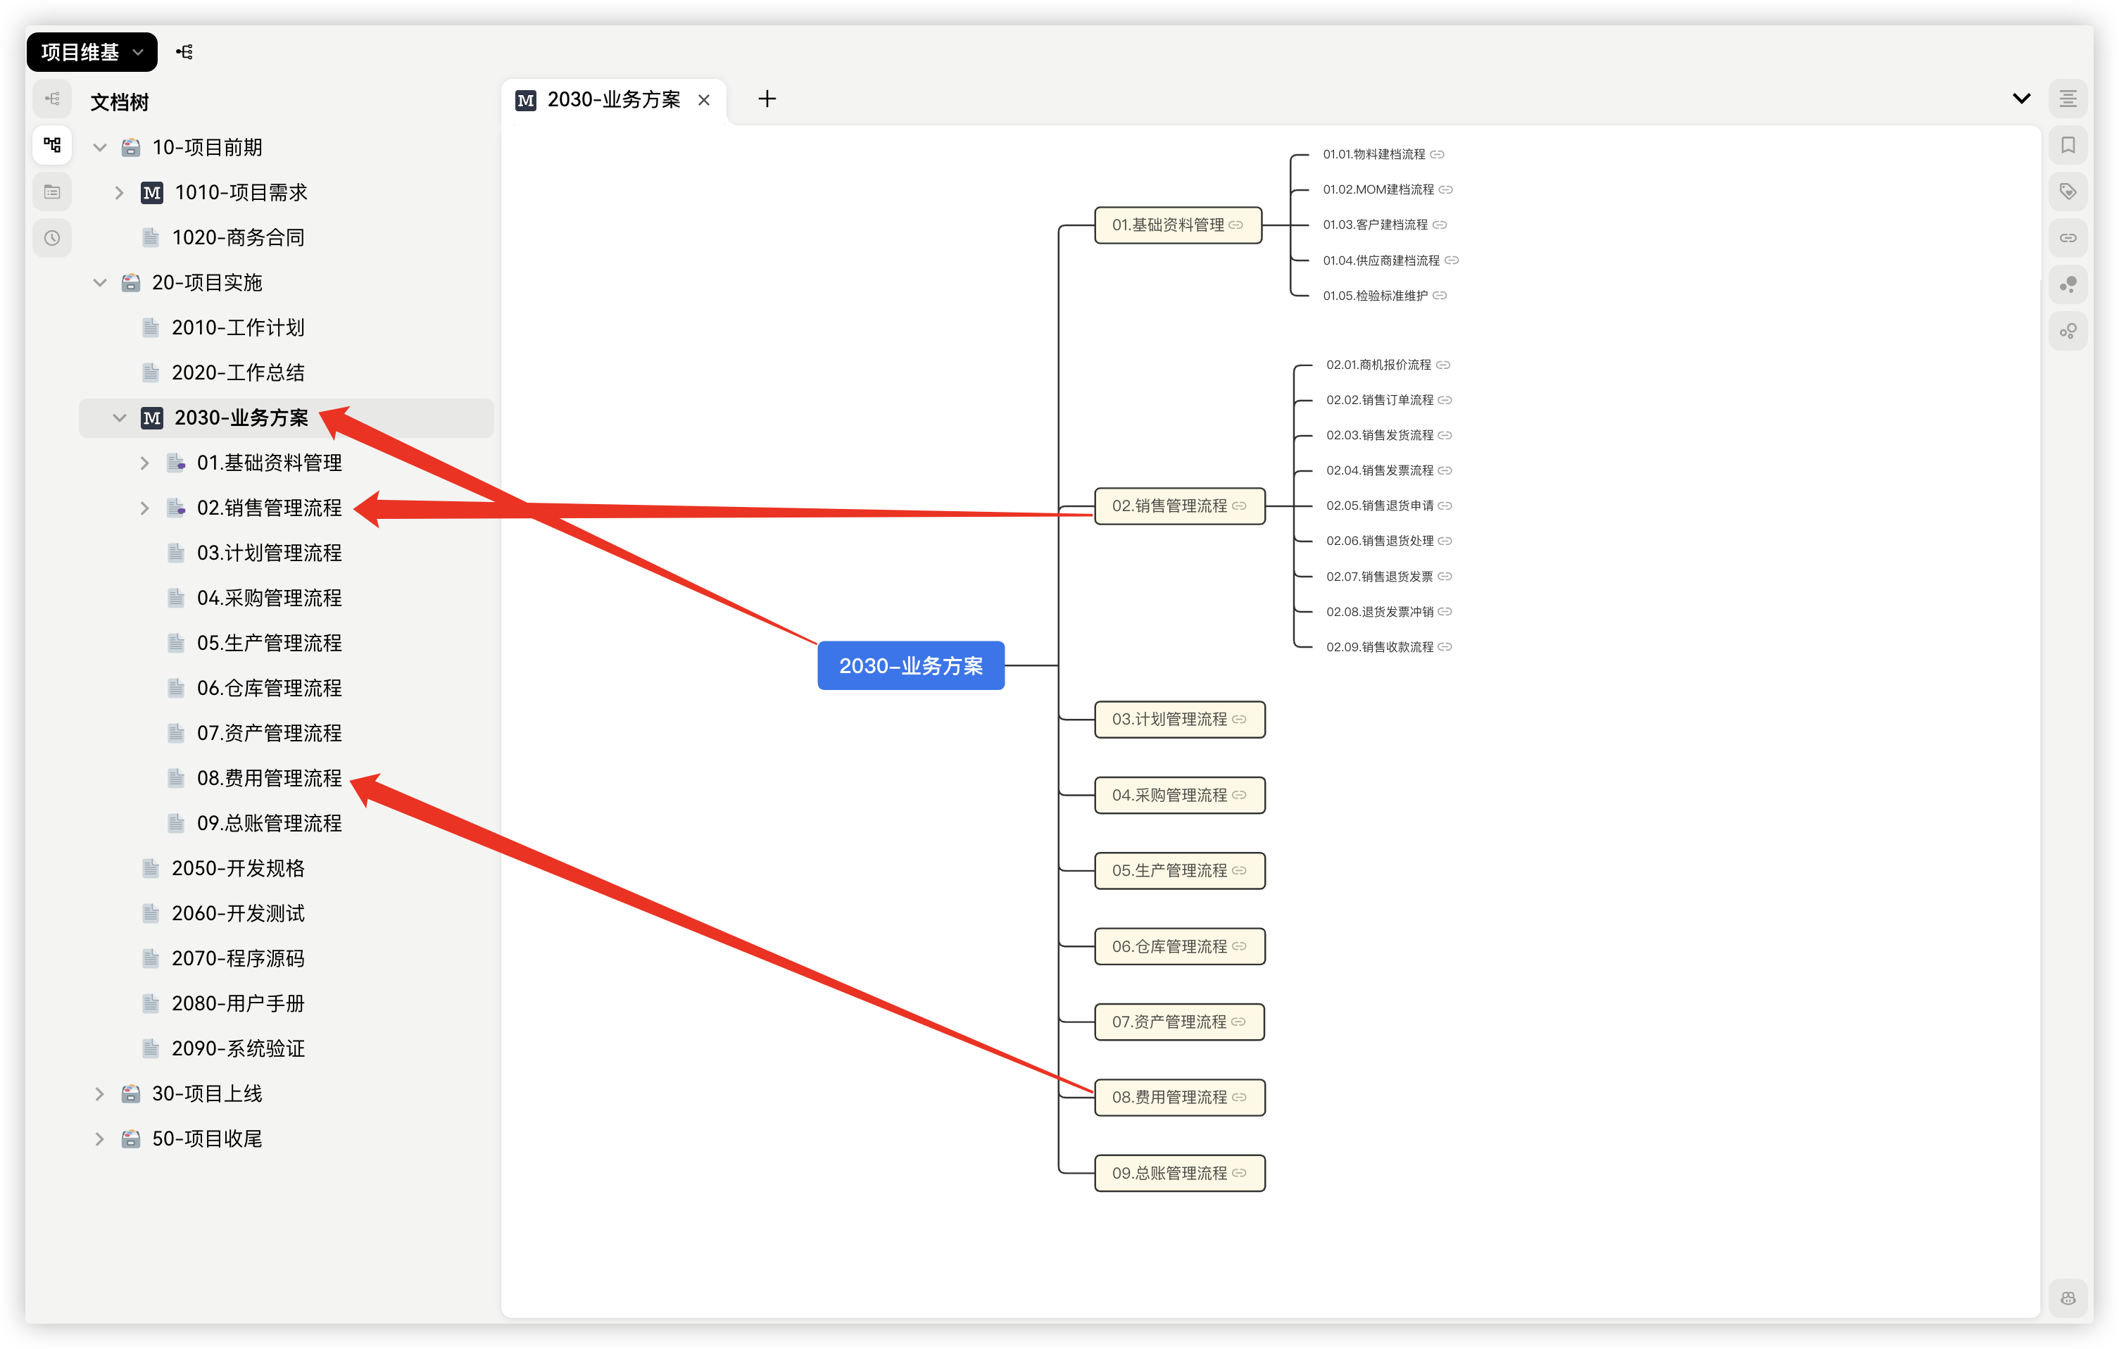Open the outline panel icon in right sidebar
Viewport: 2119px width, 1349px height.
tap(2067, 99)
